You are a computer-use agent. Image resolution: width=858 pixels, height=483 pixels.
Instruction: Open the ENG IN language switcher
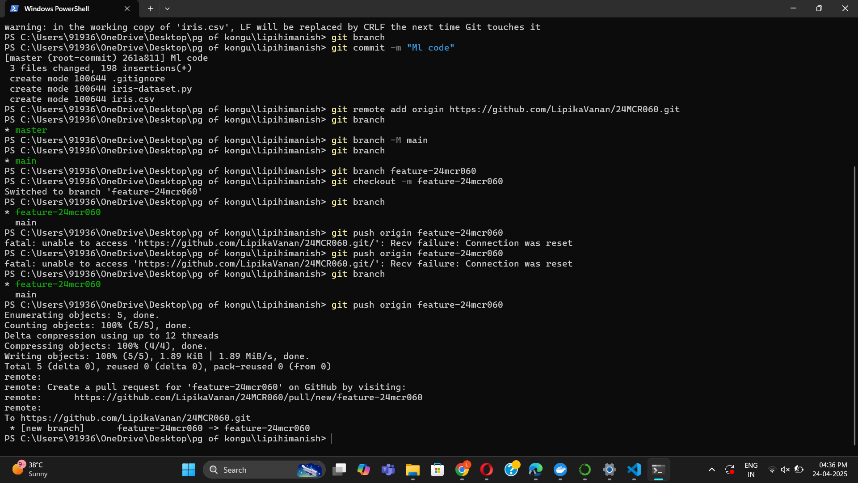coord(751,470)
